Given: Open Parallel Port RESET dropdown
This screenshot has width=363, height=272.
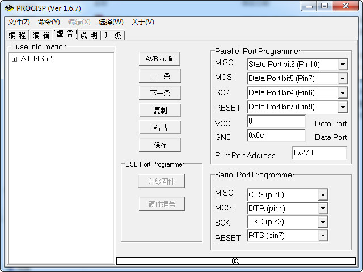Looking at the screenshot, I should pos(342,107).
